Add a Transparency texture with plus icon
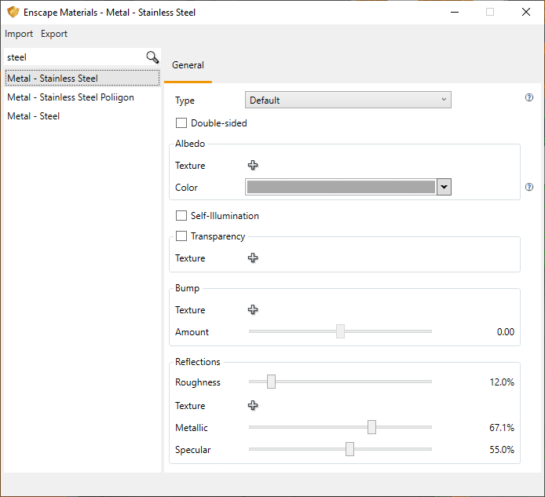545x497 pixels. tap(253, 258)
